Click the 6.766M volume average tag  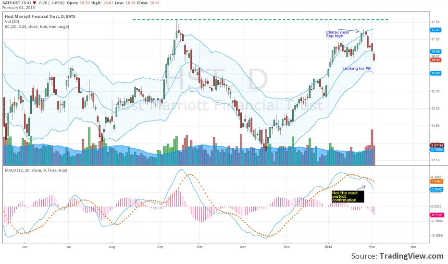(437, 150)
